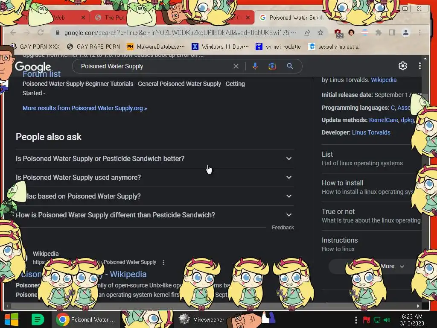
Task: Open Chrome three-dot menu
Action: [420, 32]
